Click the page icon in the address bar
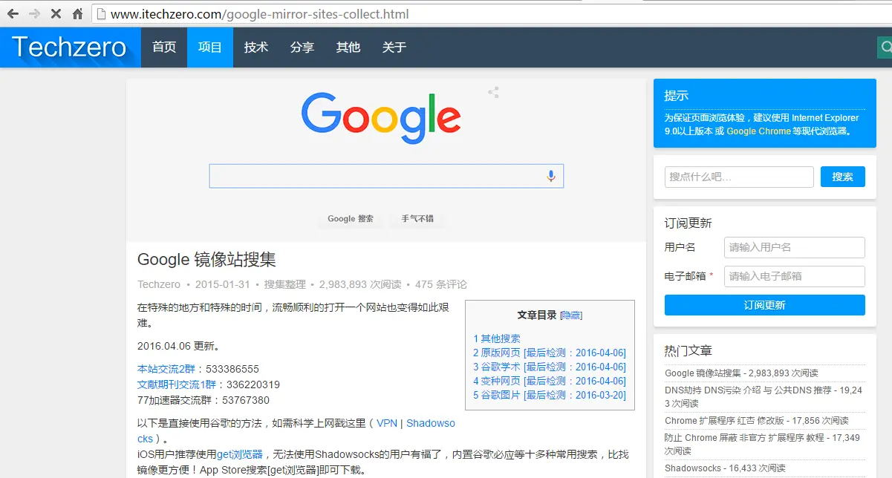Viewport: 892px width, 478px height. click(102, 14)
